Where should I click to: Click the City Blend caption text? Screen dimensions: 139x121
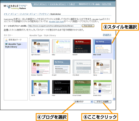point(76,75)
